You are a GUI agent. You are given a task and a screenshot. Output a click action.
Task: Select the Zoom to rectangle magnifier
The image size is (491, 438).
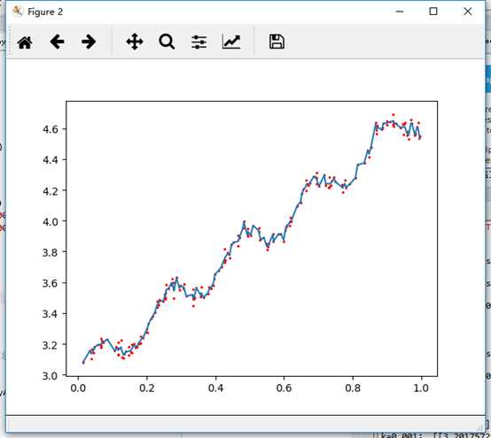tap(167, 42)
